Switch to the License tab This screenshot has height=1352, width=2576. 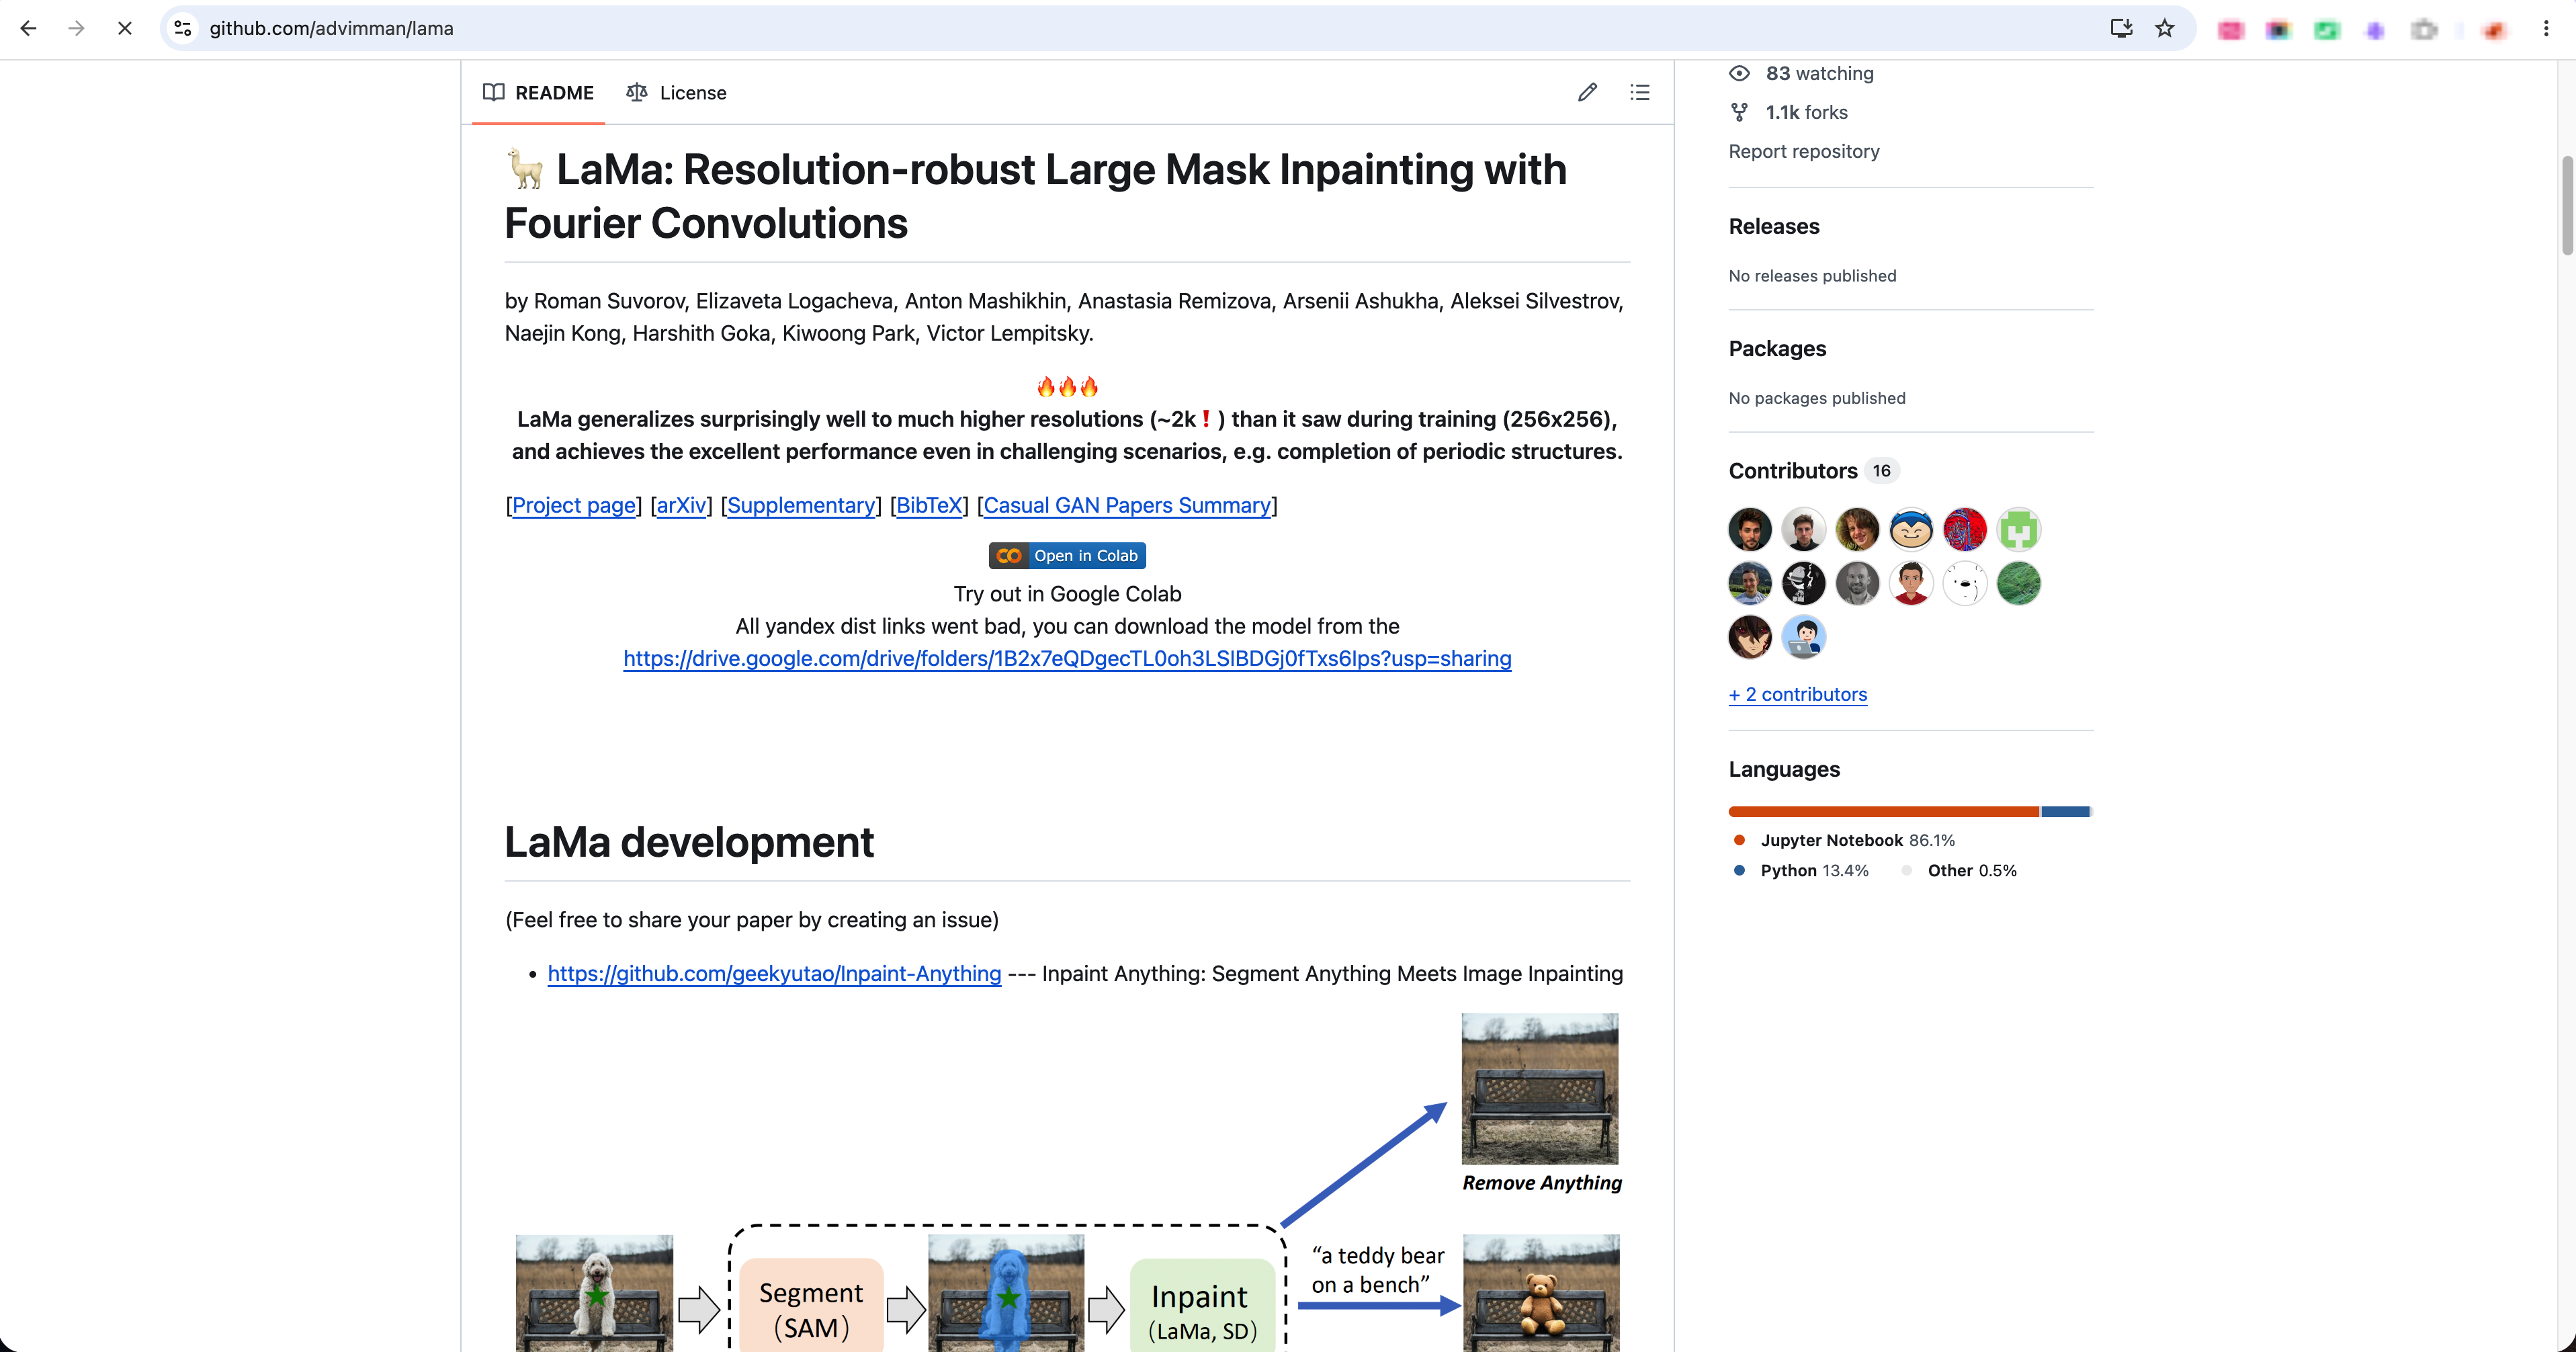click(677, 93)
